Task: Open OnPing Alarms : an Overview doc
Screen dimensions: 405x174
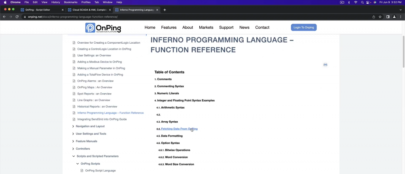Action: tap(95, 81)
